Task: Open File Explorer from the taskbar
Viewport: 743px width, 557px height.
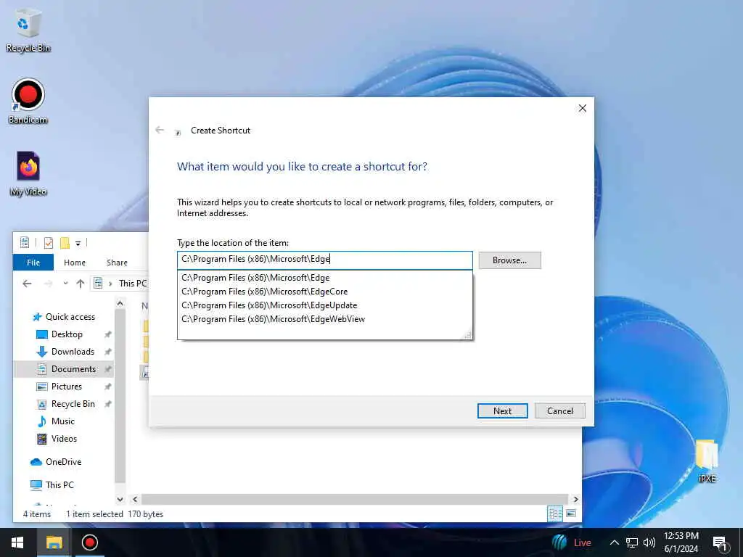Action: pyautogui.click(x=54, y=542)
